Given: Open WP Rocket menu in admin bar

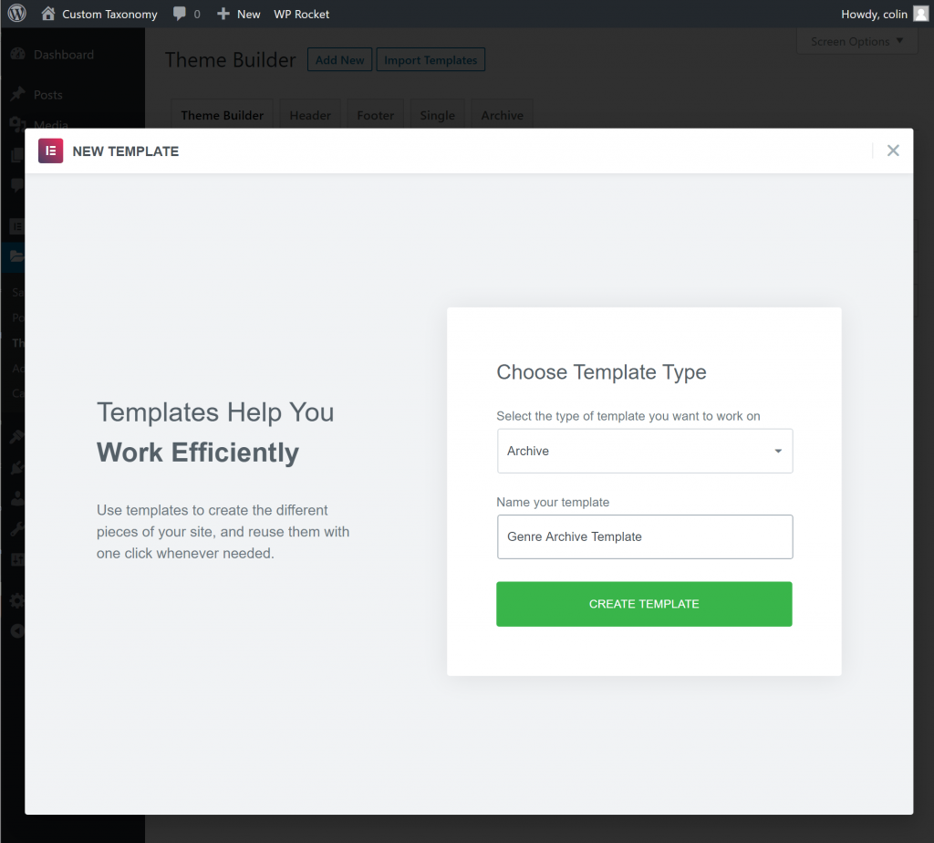Looking at the screenshot, I should pos(301,14).
